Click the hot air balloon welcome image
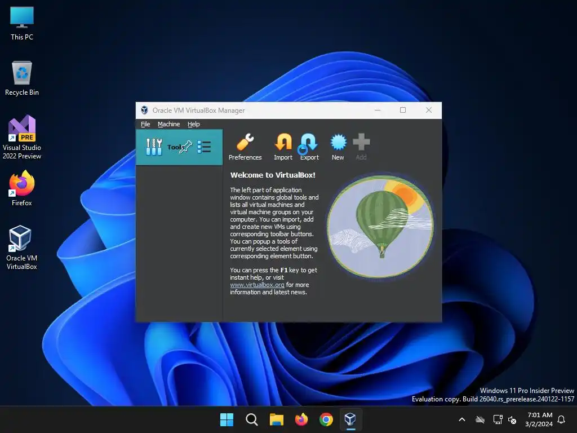The image size is (577, 433). coord(380,227)
